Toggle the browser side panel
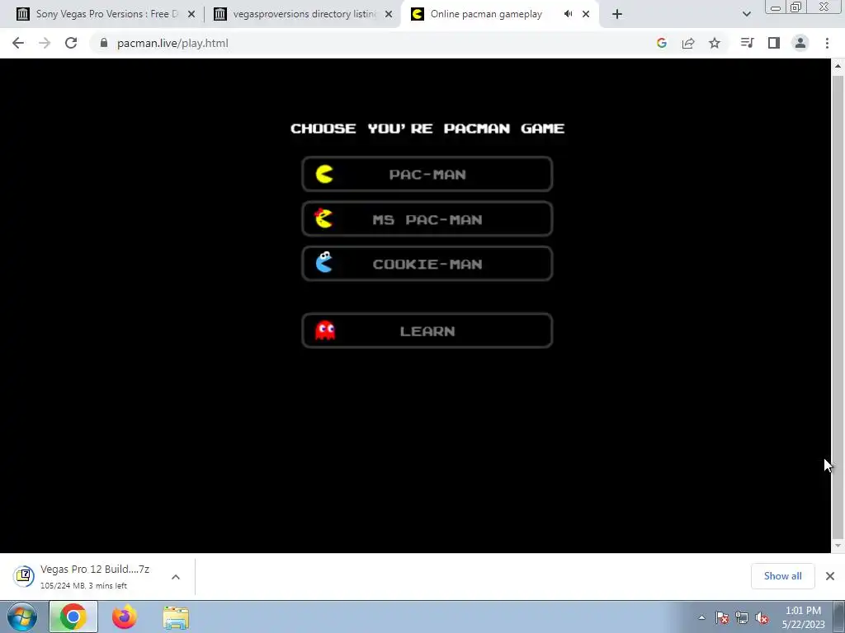Image resolution: width=845 pixels, height=633 pixels. tap(774, 43)
